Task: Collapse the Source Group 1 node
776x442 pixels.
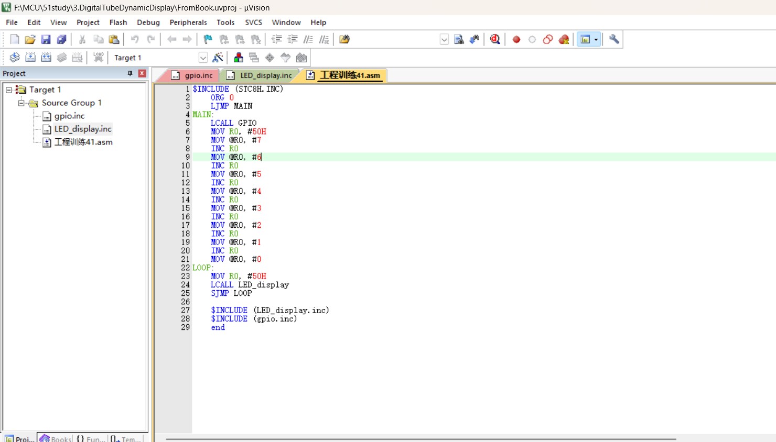Action: click(x=21, y=103)
